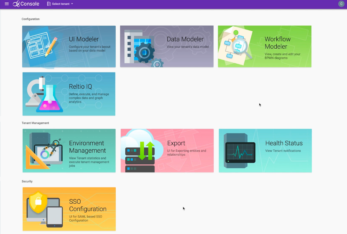Click 'UI for Exporting entities and relationships' text

tap(186, 153)
